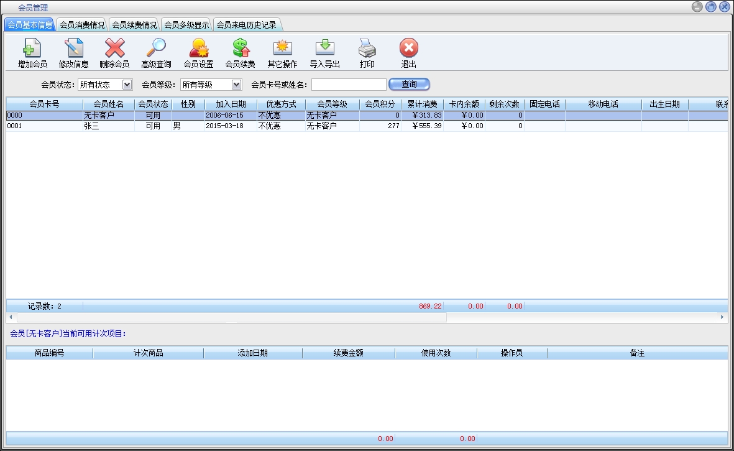
Task: Click the red 退出 exit icon
Action: point(408,49)
